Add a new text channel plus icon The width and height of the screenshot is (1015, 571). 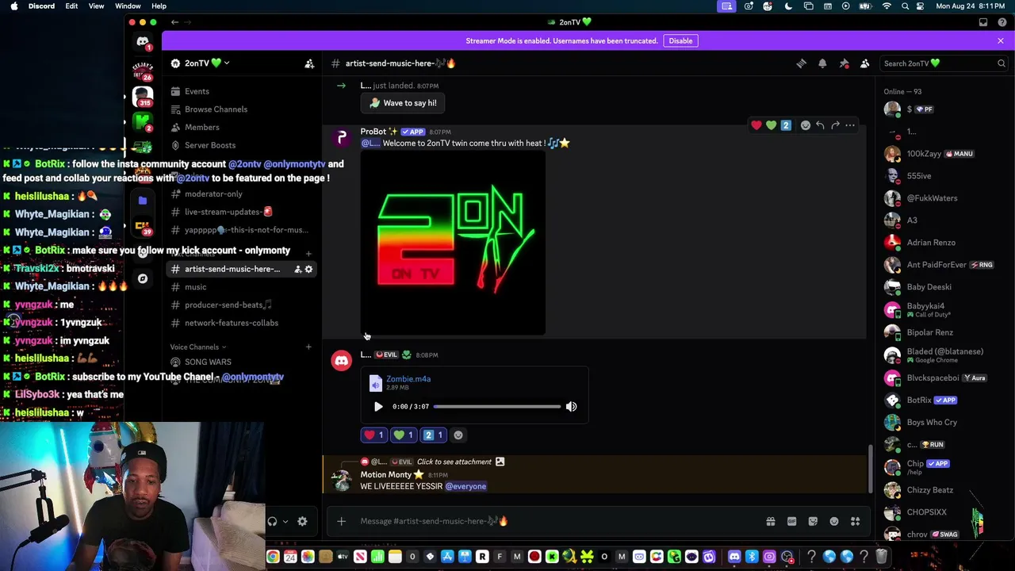click(x=309, y=254)
